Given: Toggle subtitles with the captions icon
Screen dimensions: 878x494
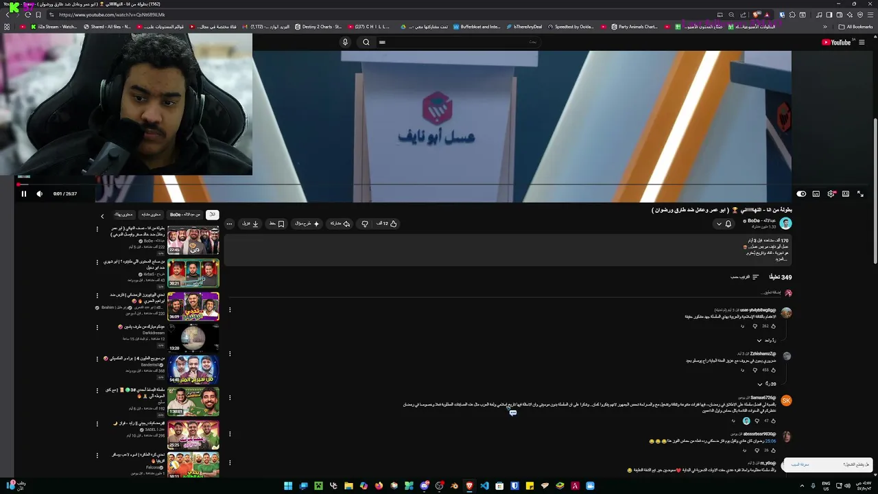Looking at the screenshot, I should click(816, 194).
